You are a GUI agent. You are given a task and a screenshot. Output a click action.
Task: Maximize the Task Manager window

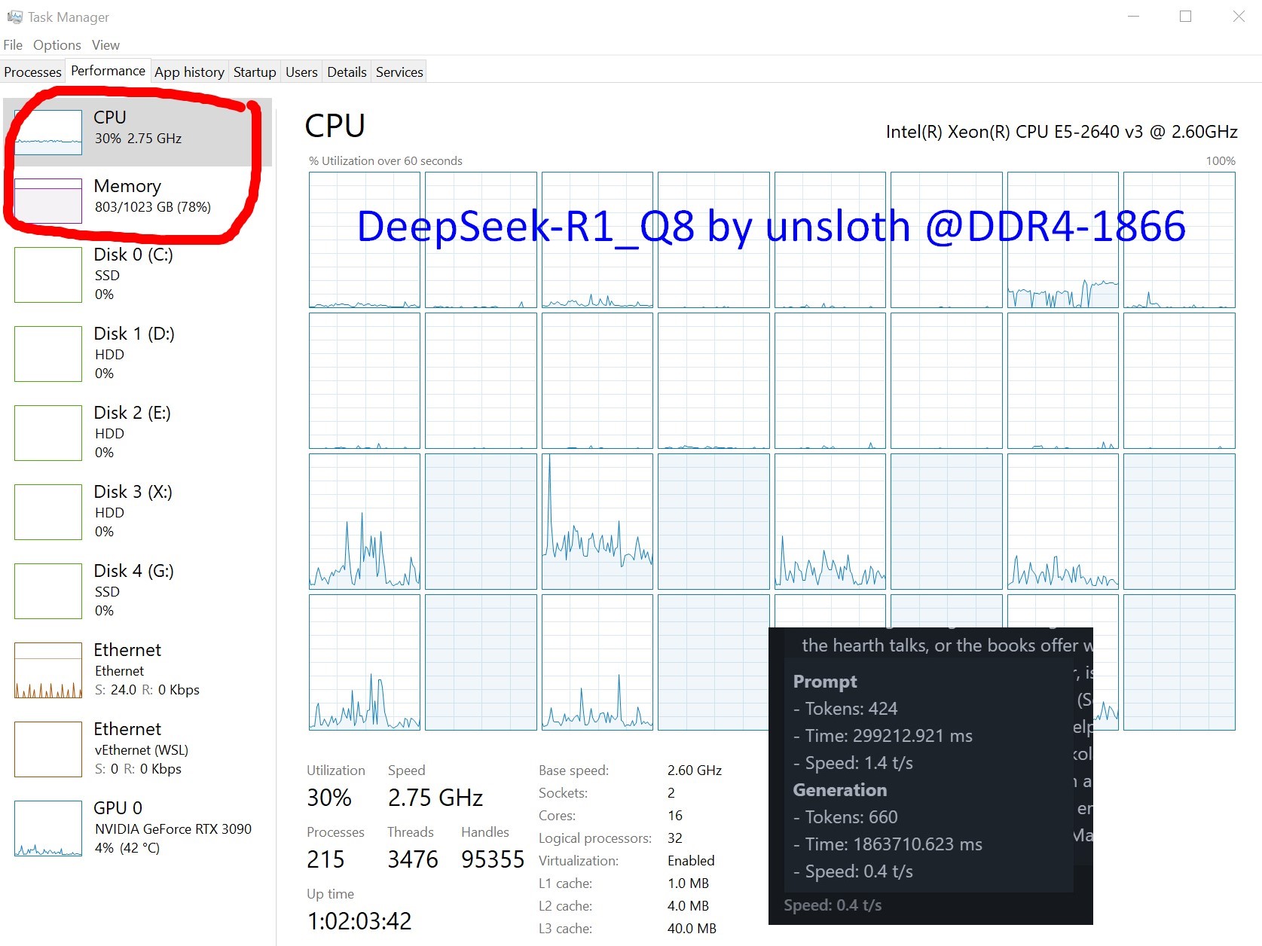[x=1185, y=17]
